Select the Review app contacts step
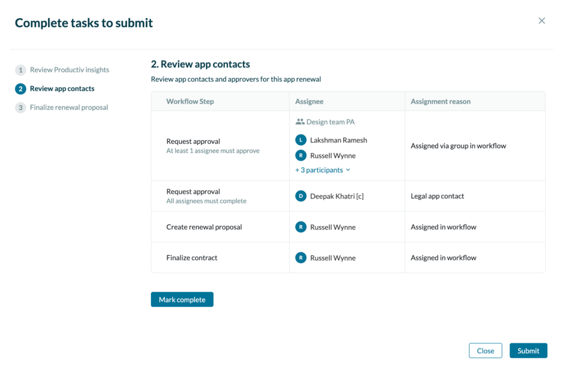Image resolution: width=562 pixels, height=369 pixels. click(62, 89)
